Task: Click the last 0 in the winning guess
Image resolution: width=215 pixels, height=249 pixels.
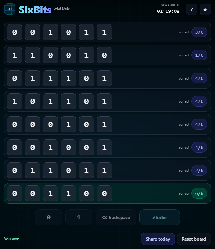Action: pos(104,193)
